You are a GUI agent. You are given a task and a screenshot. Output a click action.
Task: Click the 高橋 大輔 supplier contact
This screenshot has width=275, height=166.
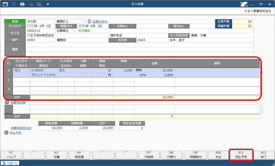(198, 36)
